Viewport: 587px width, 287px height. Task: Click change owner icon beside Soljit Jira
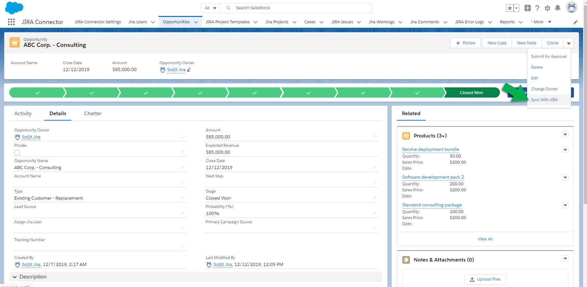tap(189, 70)
